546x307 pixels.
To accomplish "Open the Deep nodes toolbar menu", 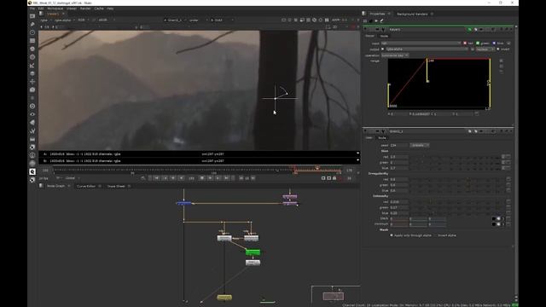I will (x=32, y=106).
